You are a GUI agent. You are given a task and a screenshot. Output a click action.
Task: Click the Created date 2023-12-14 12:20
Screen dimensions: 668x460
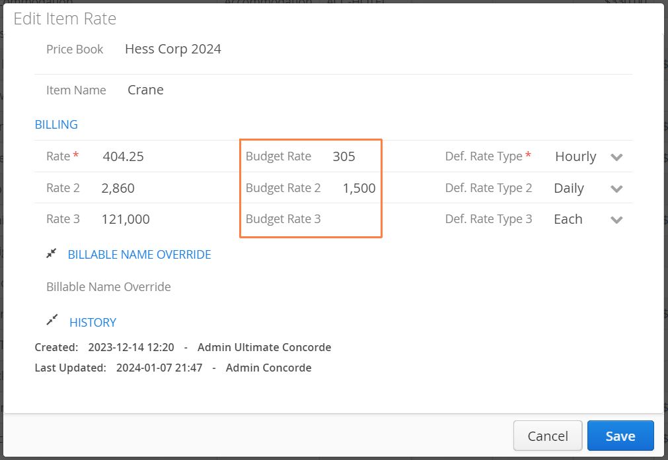(131, 347)
